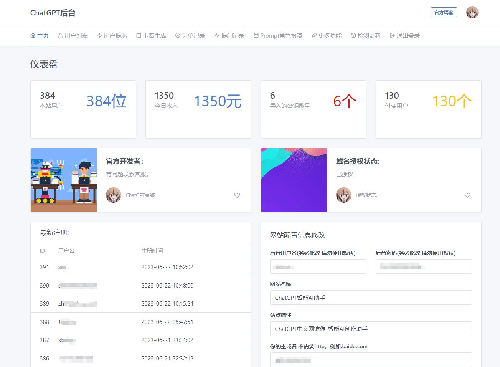Screen dimensions: 500x367
Task: Click the 网站名称 input field
Action: pyautogui.click(x=371, y=298)
